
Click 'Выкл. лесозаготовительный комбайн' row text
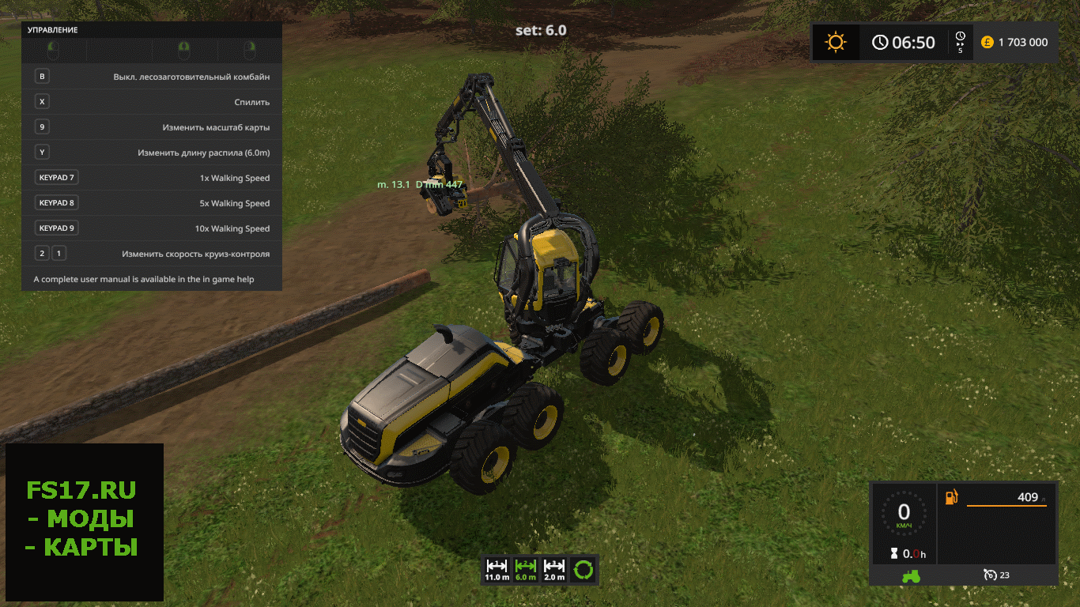point(191,77)
